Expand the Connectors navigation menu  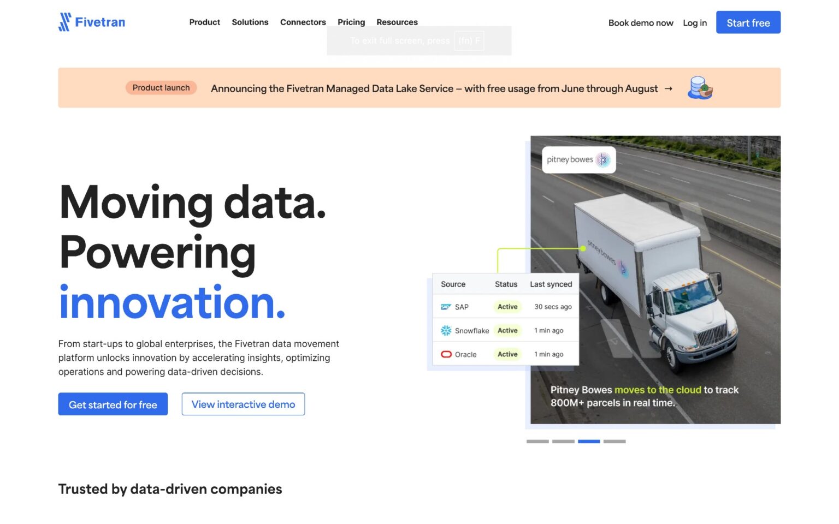(x=303, y=22)
